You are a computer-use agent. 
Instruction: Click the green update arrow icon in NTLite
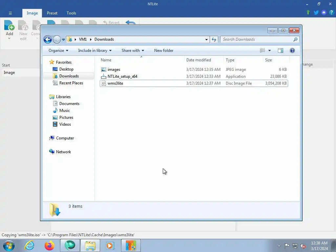(308, 12)
